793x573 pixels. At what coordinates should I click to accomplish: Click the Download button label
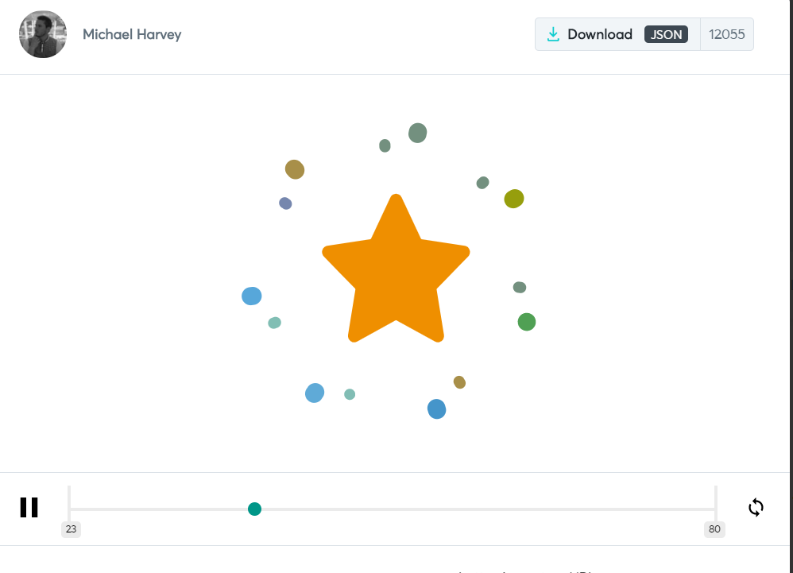(600, 34)
